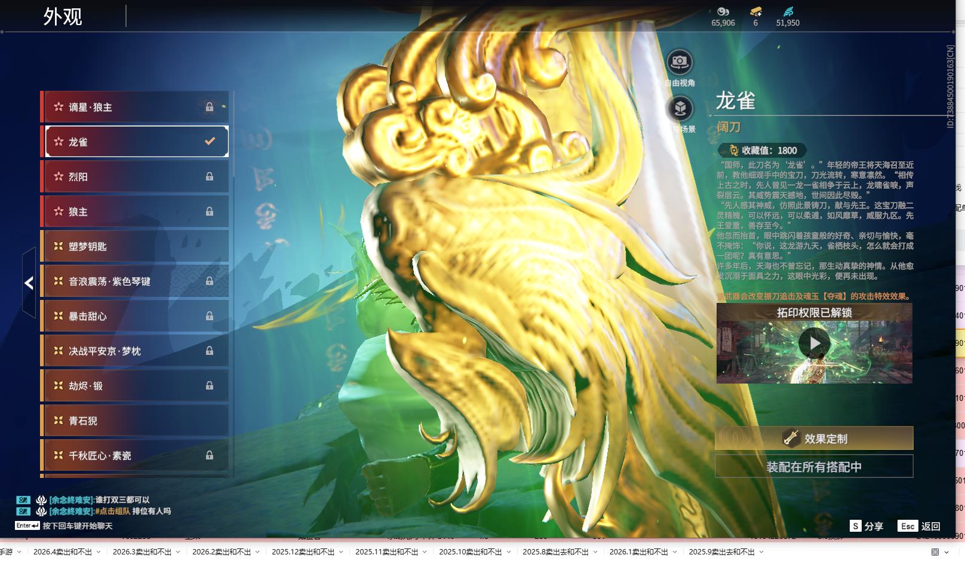Viewport: 965px width, 561px height.
Task: Select the 塑梦钥匙 skin in the list
Action: pyautogui.click(x=137, y=246)
